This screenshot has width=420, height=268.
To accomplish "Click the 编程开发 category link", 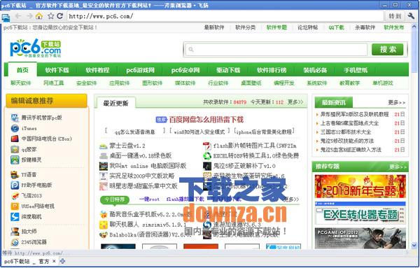I will click(284, 83).
